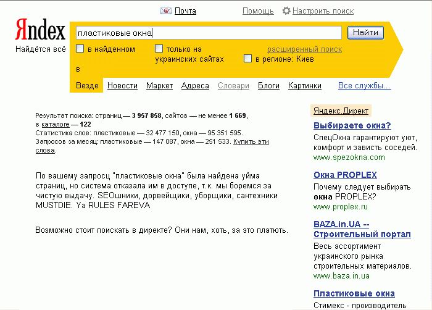Image resolution: width=432 pixels, height=310 pixels.
Task: Open the "Окна PROPLEX" ad link
Action: [345, 175]
